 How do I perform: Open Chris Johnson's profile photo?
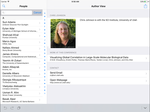(63, 34)
